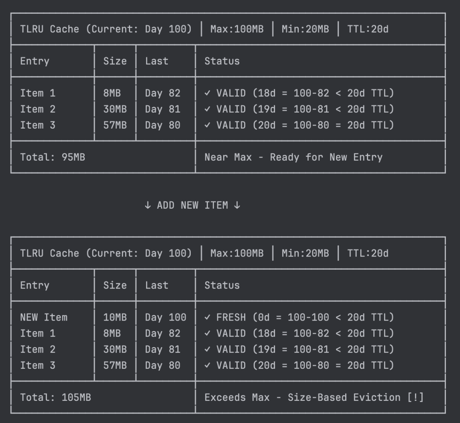This screenshot has height=423, width=460.
Task: Click Item 2's VALID checkmark in the 105MB table
Action: coord(207,349)
